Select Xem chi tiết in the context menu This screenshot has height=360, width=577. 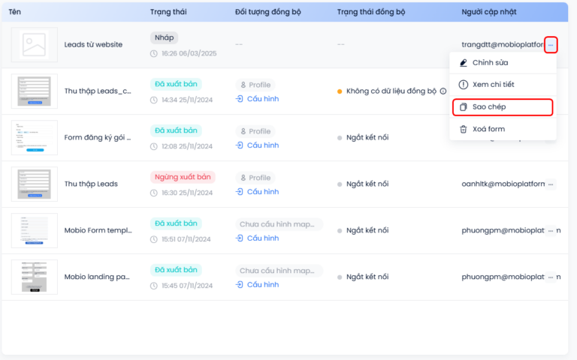coord(493,85)
